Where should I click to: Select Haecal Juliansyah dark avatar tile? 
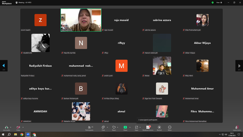pos(162,43)
